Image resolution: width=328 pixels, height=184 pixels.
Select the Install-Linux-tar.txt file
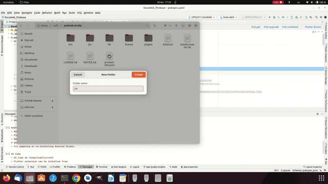tap(187, 41)
